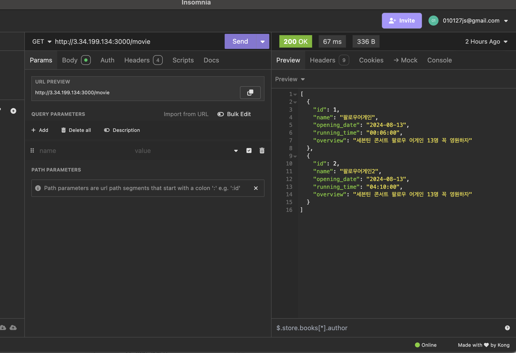Toggle the query parameter checkbox
This screenshot has width=516, height=353.
coord(249,151)
